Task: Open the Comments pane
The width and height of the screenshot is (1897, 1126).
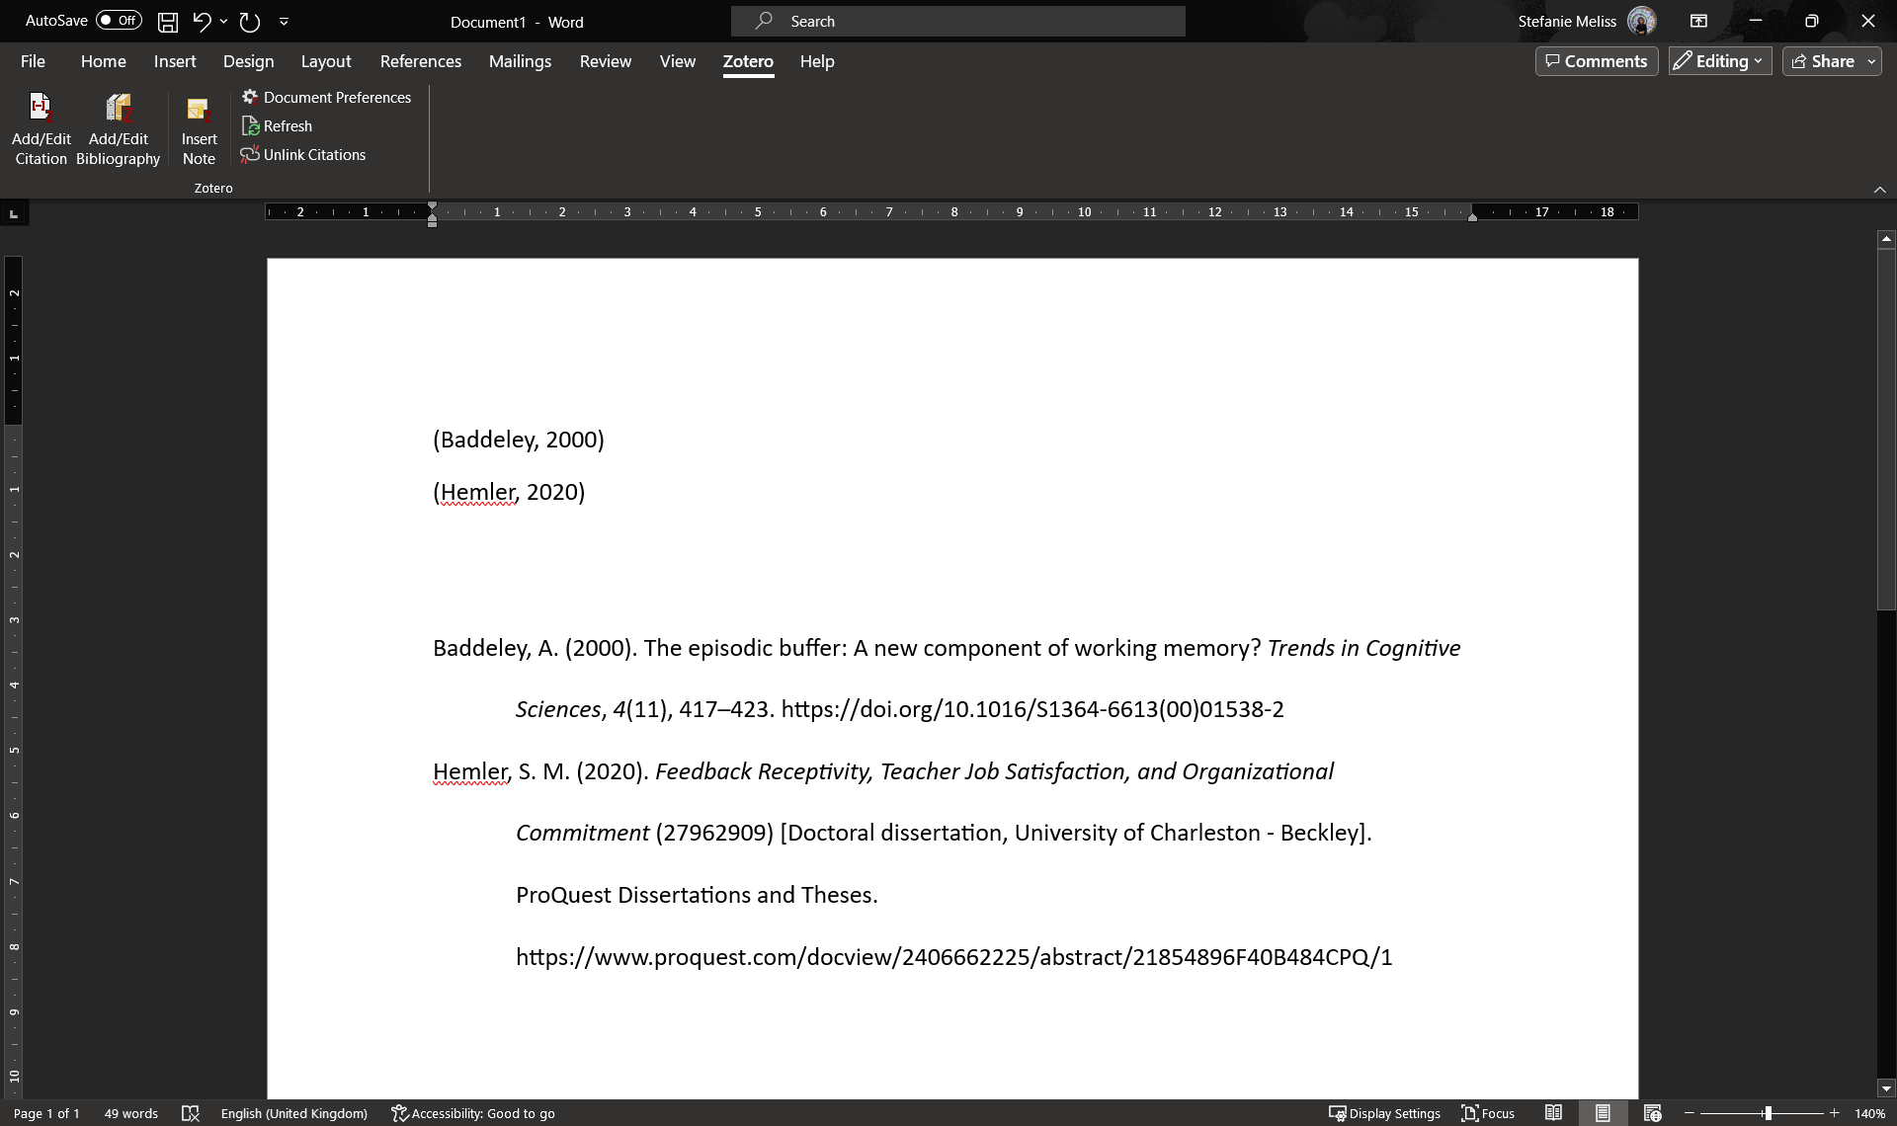Action: 1597,61
